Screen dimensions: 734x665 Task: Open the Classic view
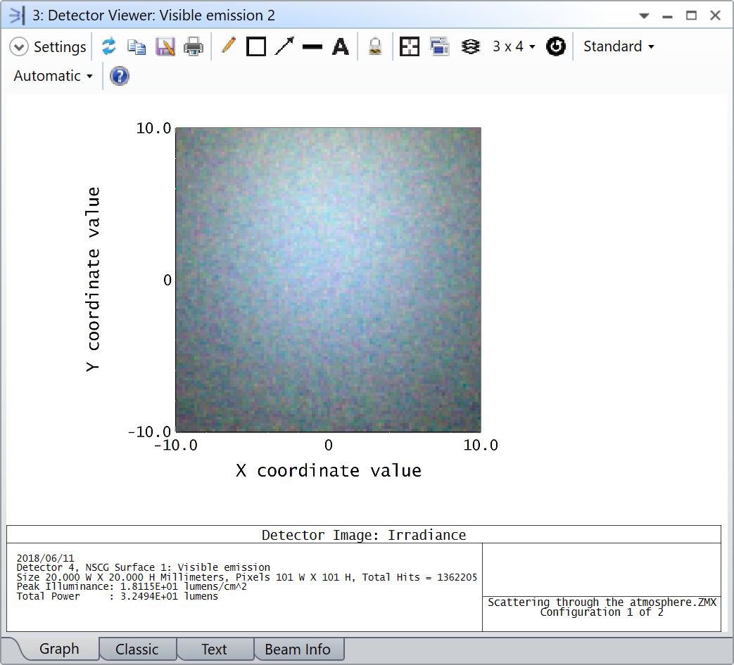[x=138, y=648]
